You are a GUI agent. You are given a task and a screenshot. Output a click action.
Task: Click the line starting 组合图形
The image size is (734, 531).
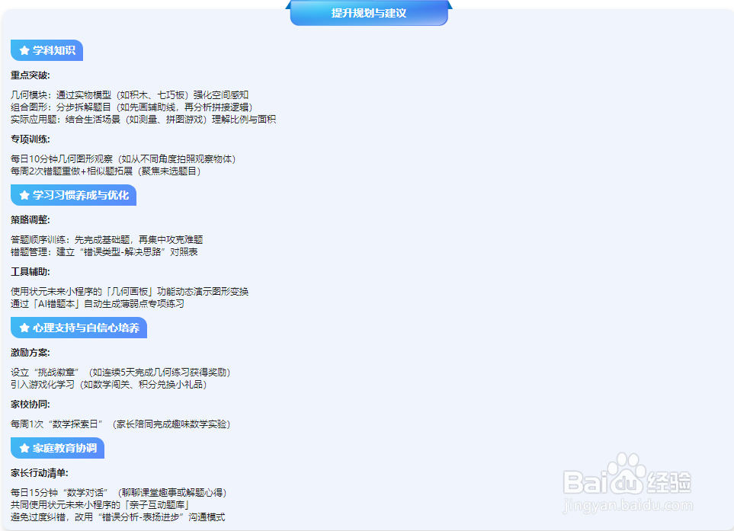click(x=132, y=107)
